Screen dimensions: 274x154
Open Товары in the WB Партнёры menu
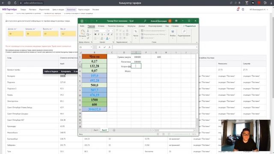point(23,9)
